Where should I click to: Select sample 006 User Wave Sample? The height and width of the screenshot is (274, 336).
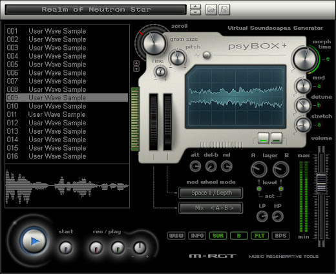[x=67, y=73]
